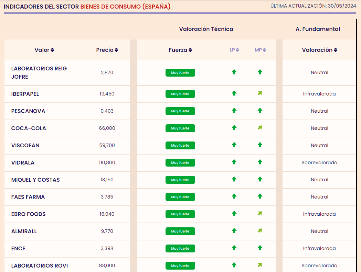Click MP up arrow for Pescanova
The image size is (361, 272).
(x=260, y=111)
